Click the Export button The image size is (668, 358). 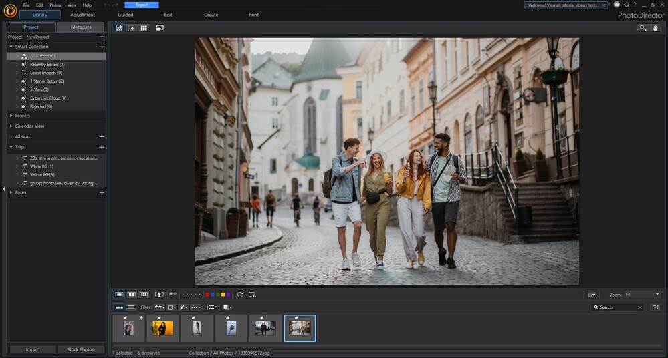(142, 5)
